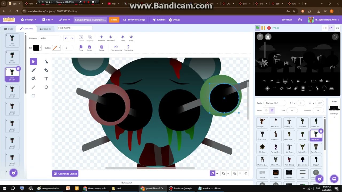Switch to small stage layout
The image size is (342, 192).
coord(325,28)
